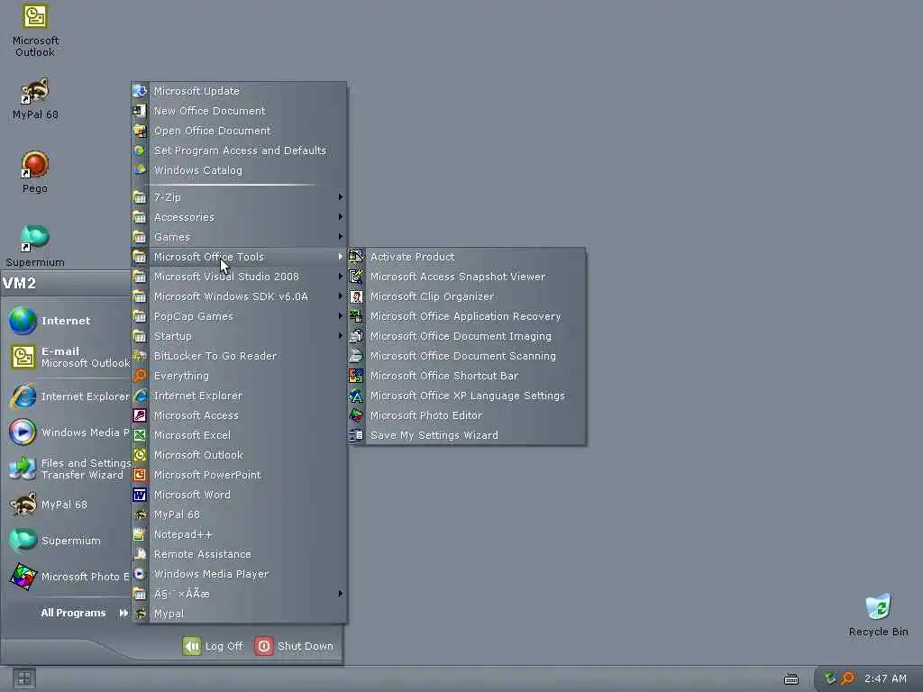Open Remote Assistance
This screenshot has width=923, height=692.
(x=239, y=554)
